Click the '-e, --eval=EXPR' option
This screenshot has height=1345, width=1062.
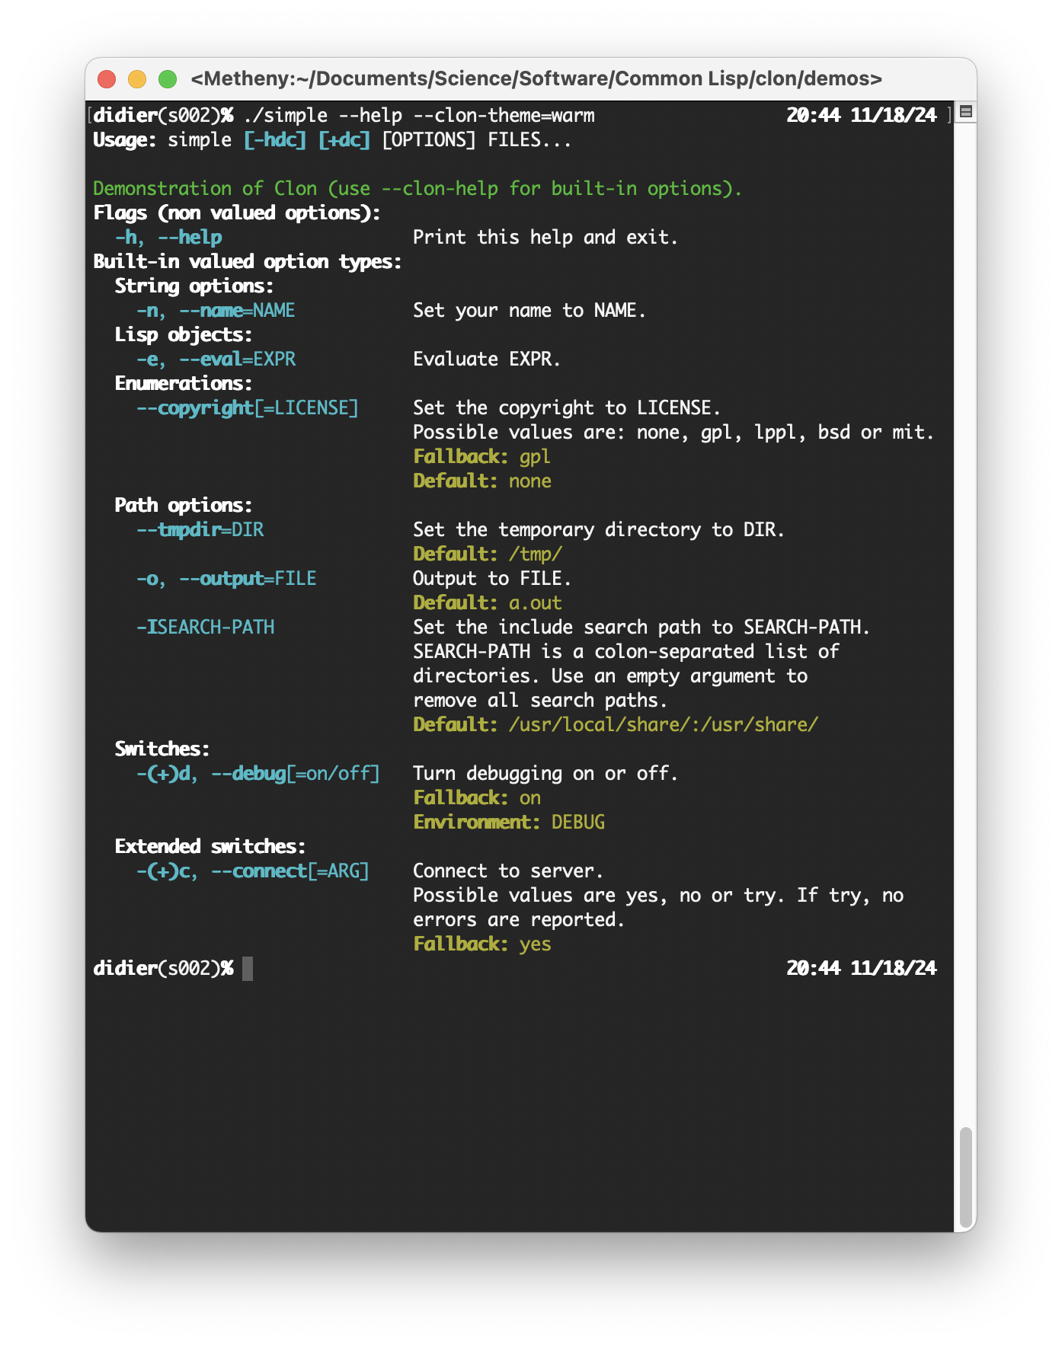[x=216, y=359]
